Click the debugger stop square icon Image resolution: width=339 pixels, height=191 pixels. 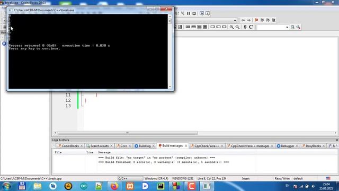(x=194, y=13)
